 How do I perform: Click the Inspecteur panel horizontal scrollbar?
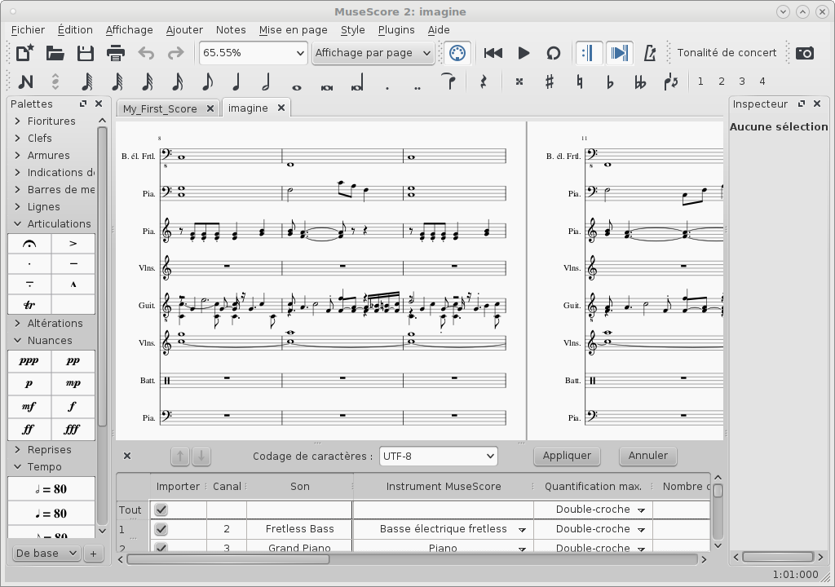click(x=777, y=557)
